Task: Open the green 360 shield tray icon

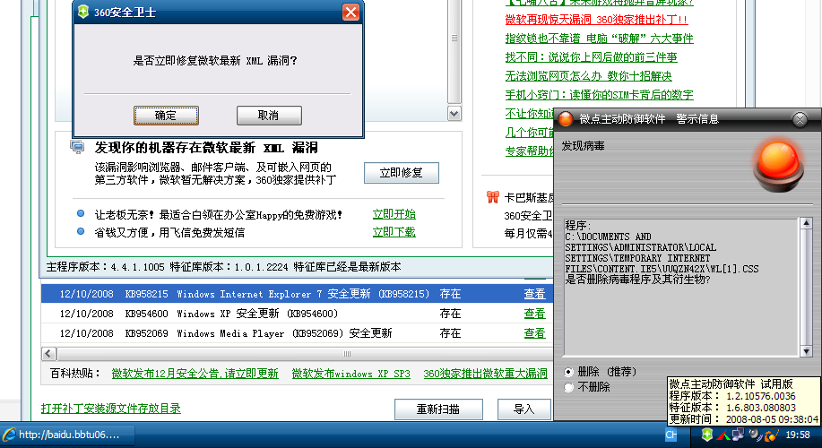Action: [707, 435]
